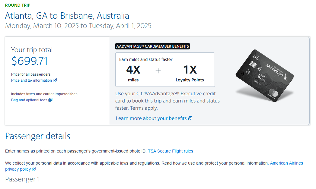
Task: Click the Passenger details heading
Action: coord(38,136)
